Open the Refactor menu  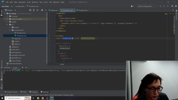pos(35,2)
